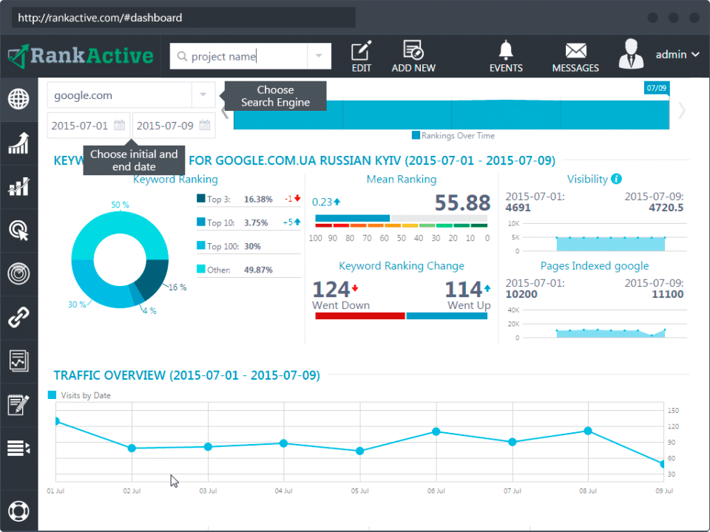Go to previous period in rankings timeline

point(225,112)
